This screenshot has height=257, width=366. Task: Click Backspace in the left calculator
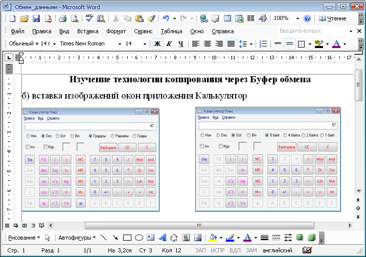[x=108, y=147]
